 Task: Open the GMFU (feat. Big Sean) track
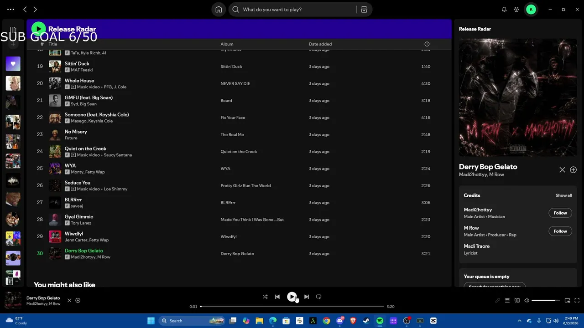coord(89,97)
